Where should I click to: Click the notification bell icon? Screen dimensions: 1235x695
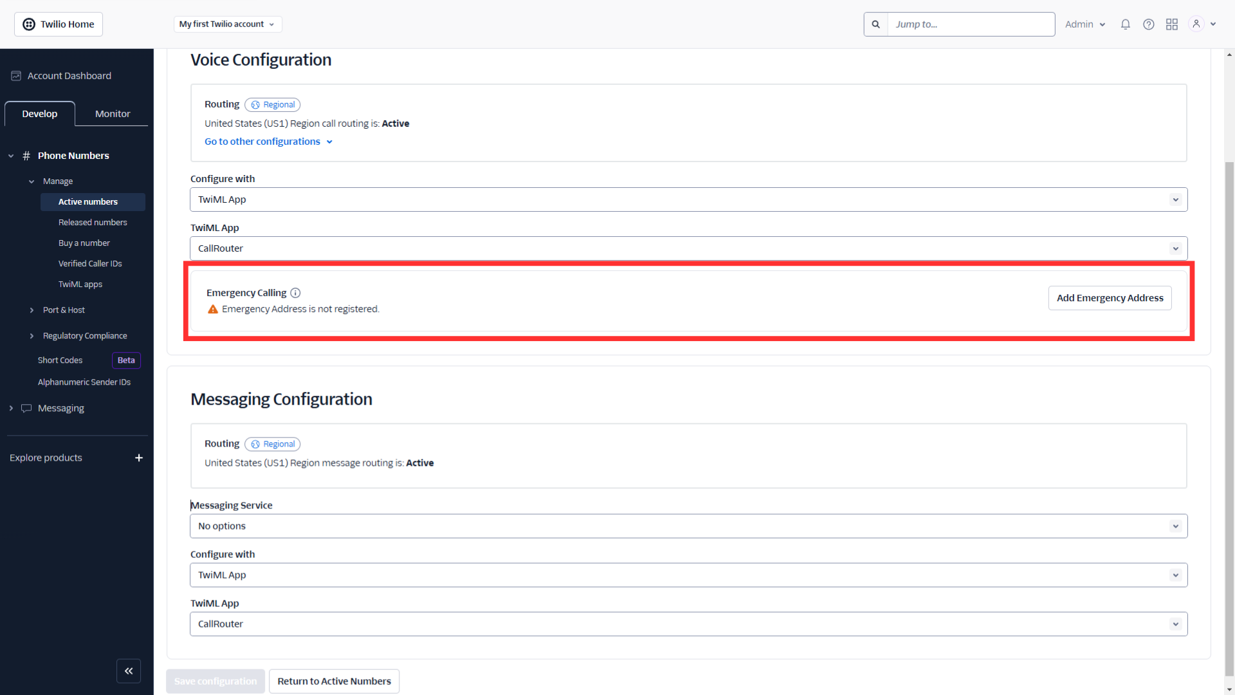click(1125, 24)
